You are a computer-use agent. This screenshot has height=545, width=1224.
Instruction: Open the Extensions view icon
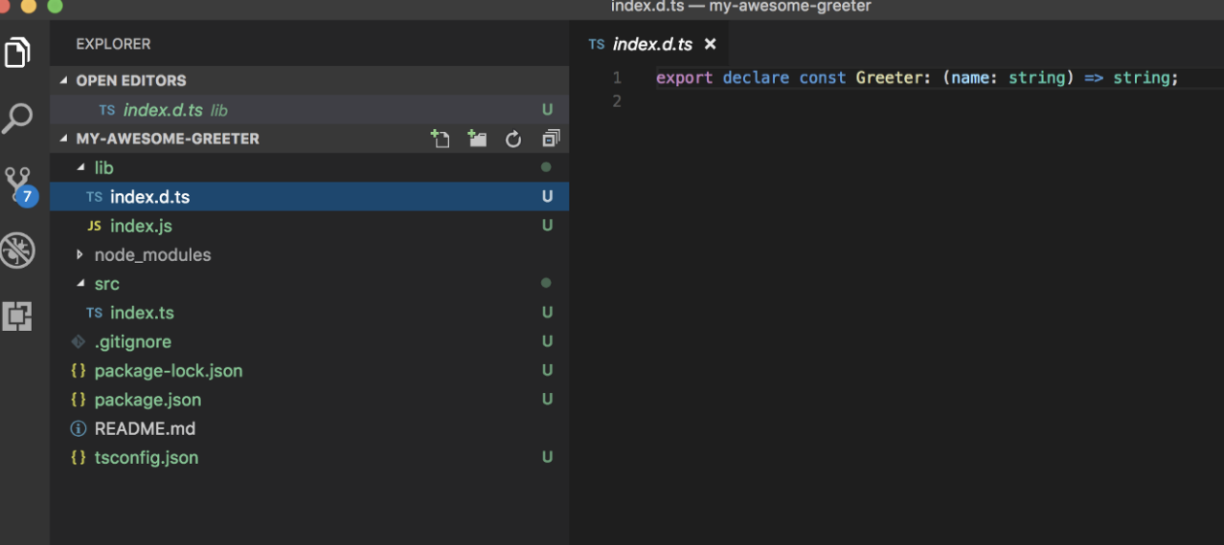tap(18, 316)
